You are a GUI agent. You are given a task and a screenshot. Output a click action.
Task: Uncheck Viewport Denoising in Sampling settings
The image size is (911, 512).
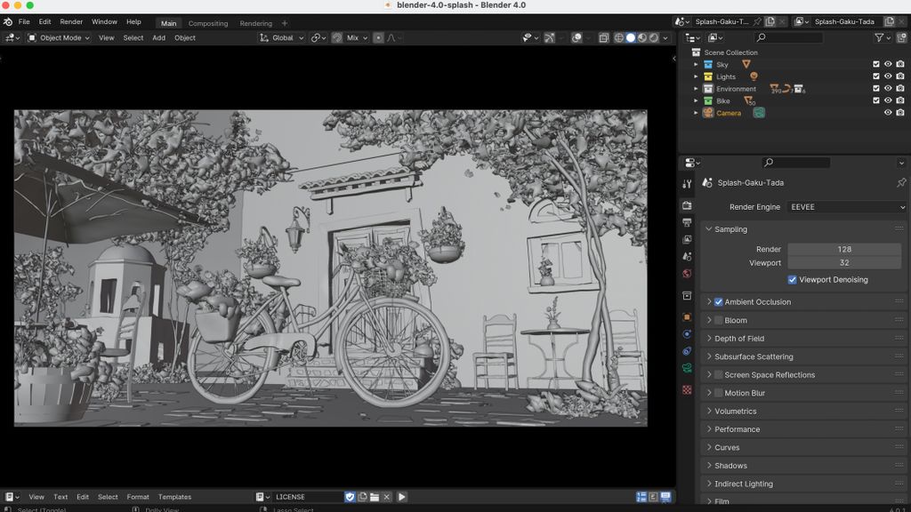pyautogui.click(x=792, y=279)
